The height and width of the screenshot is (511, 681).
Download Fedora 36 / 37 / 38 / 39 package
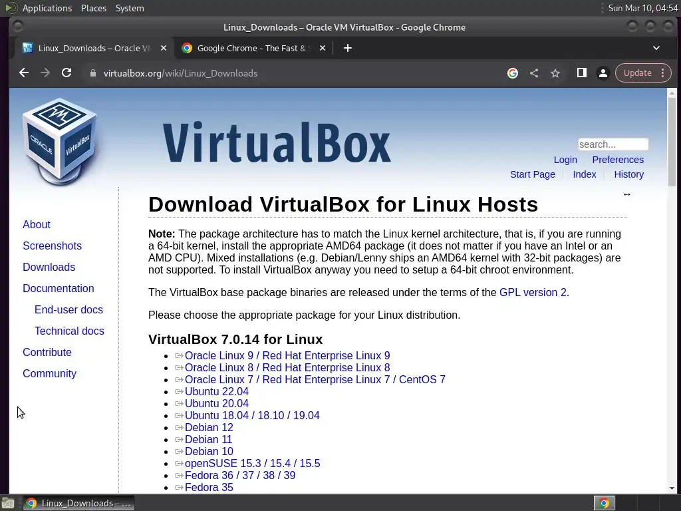point(239,475)
